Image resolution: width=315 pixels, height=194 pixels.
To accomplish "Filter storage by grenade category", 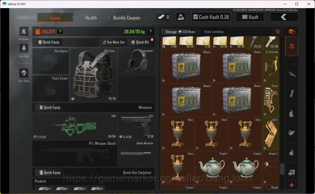I will pos(292,153).
